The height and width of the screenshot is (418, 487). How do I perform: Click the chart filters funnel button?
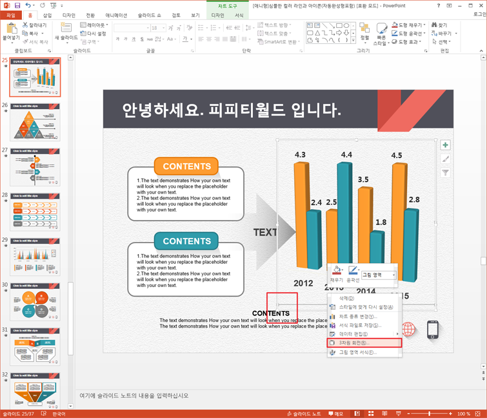pos(445,173)
